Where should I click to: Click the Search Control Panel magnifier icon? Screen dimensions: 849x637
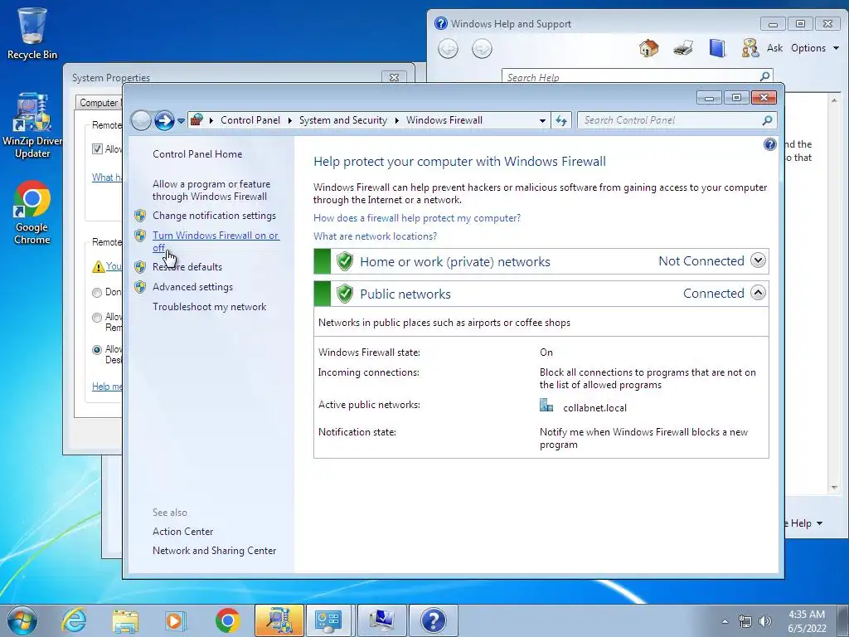767,120
